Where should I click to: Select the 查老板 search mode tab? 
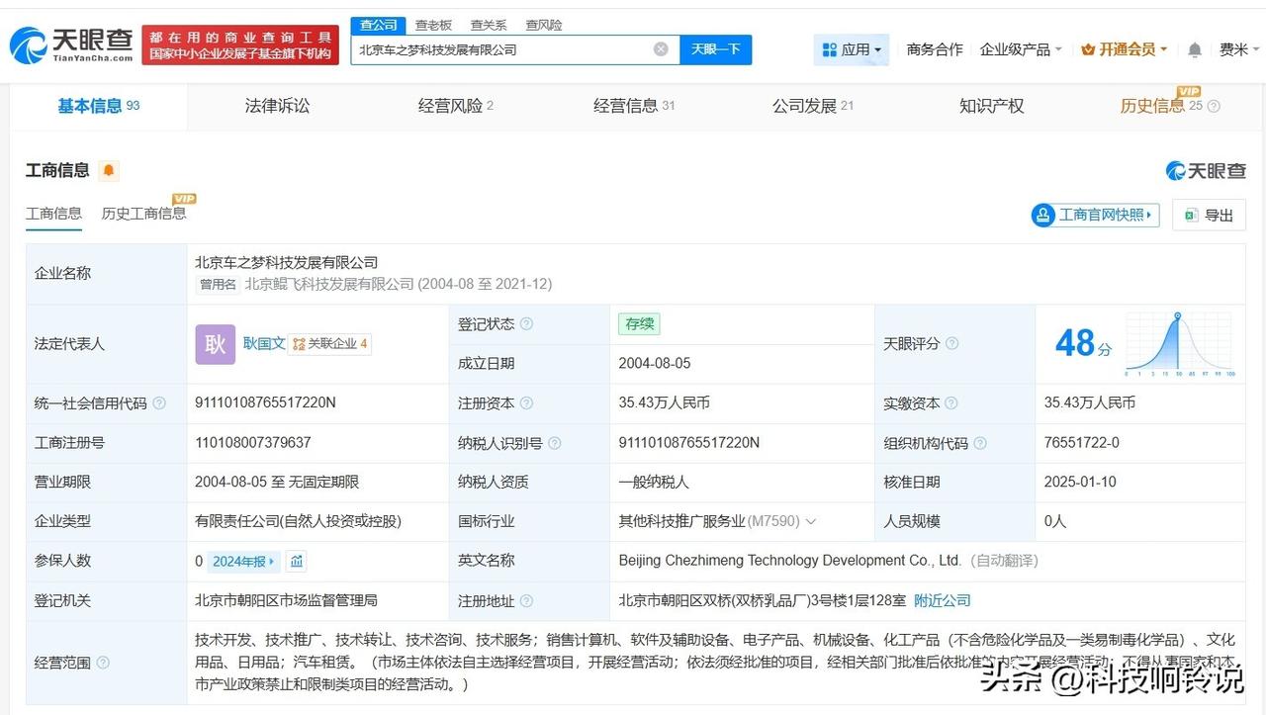point(433,25)
